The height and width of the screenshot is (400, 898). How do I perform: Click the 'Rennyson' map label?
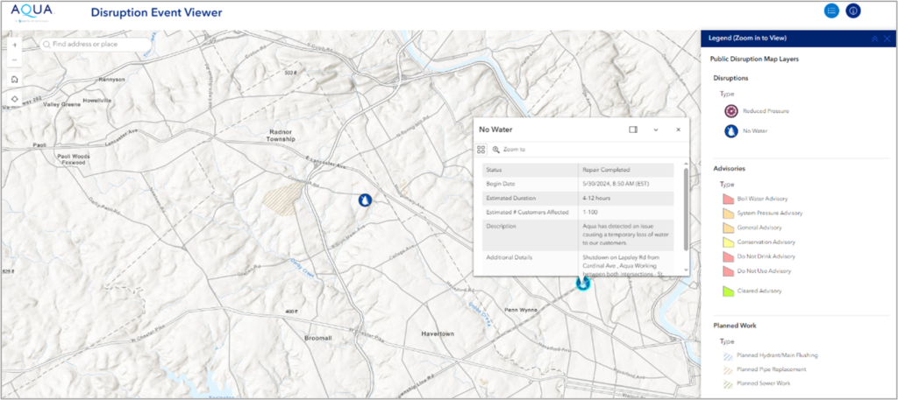pyautogui.click(x=111, y=80)
